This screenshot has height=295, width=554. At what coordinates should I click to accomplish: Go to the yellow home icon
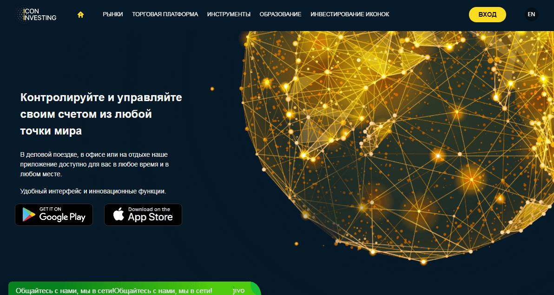80,14
